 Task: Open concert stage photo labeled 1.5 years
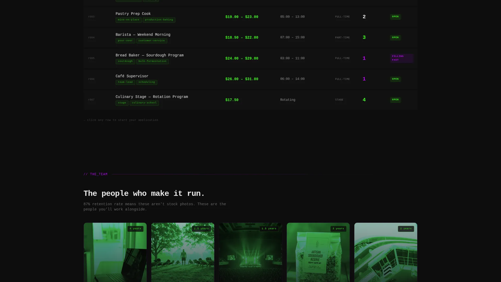click(250, 252)
